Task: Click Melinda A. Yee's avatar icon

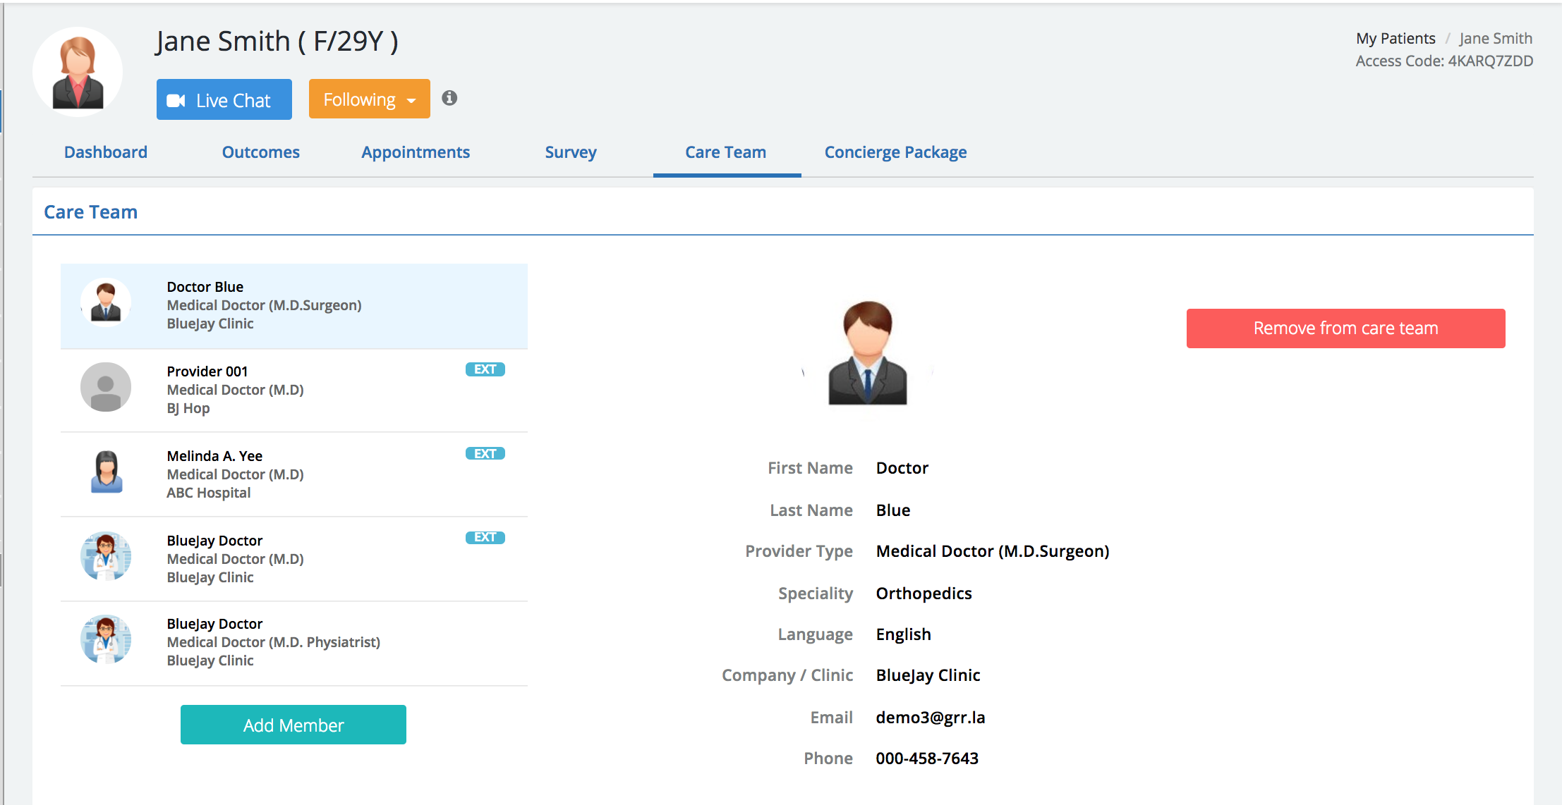Action: coord(107,472)
